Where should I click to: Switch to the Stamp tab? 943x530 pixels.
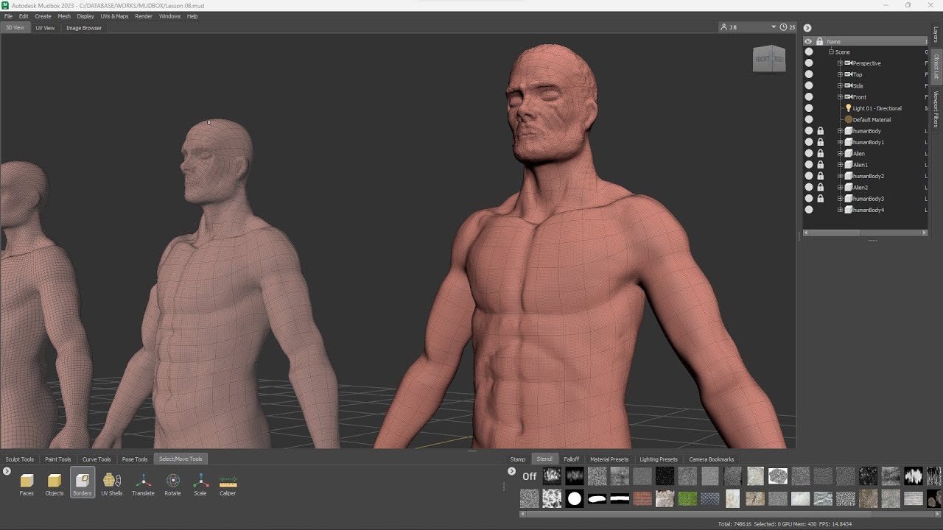pos(518,459)
